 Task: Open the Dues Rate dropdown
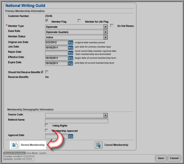tap(106, 32)
